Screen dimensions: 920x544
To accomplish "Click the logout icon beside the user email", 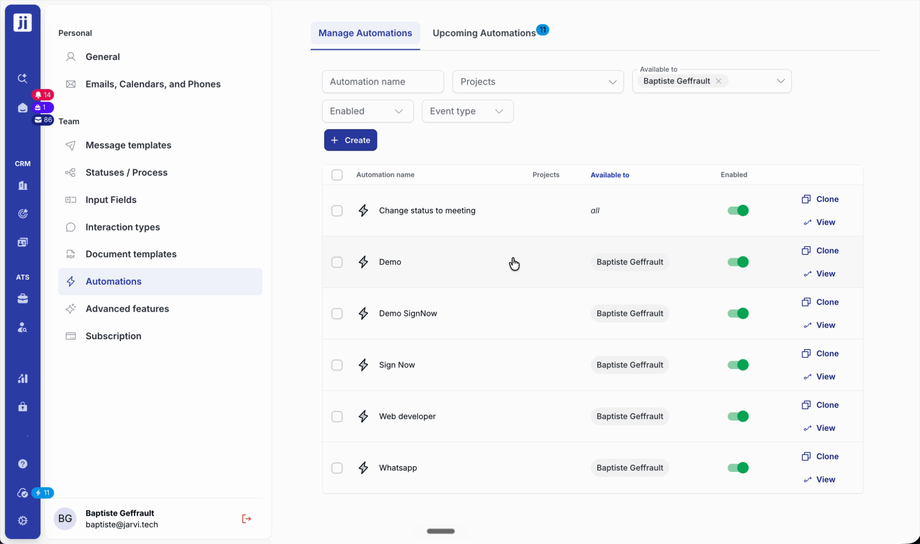I will point(247,519).
